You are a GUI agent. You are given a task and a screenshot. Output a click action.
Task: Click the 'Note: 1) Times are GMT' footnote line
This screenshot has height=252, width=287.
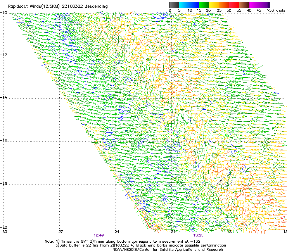point(123,242)
